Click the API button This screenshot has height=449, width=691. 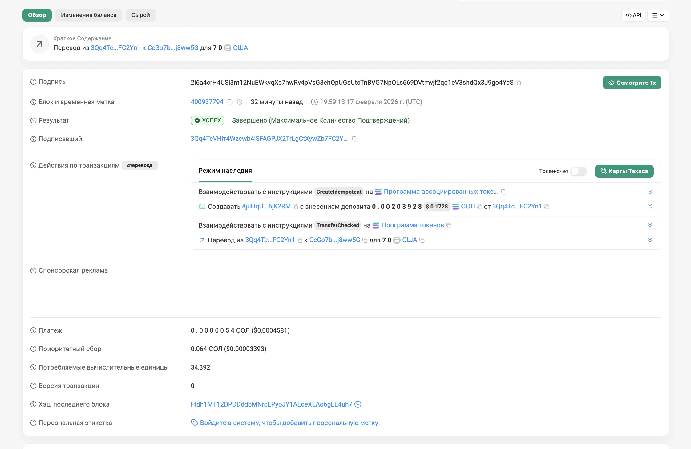tap(633, 15)
